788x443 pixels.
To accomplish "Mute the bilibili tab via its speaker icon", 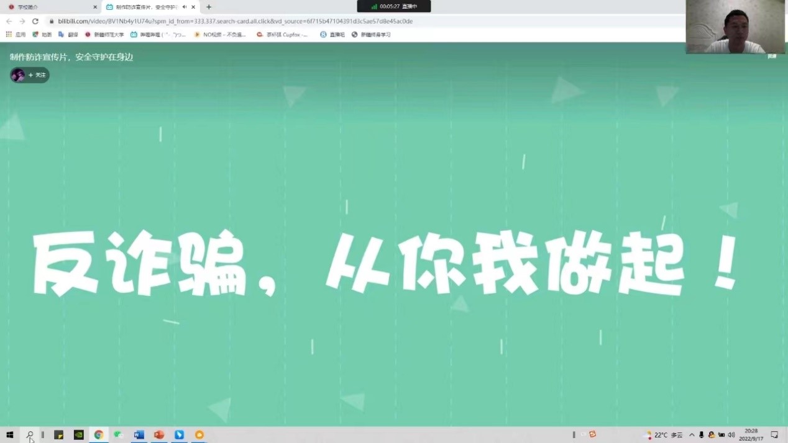I will pos(185,7).
